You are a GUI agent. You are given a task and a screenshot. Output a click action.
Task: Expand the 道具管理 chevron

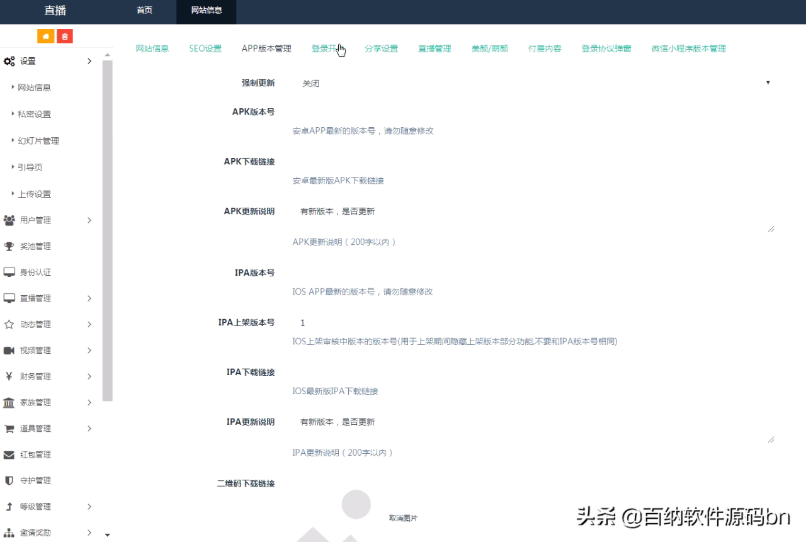click(x=89, y=429)
